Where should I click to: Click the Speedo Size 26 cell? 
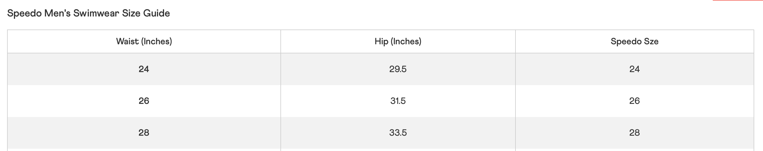coord(634,101)
